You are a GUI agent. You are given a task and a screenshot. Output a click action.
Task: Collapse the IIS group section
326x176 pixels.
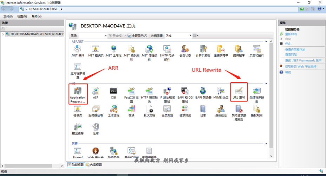[x=266, y=84]
